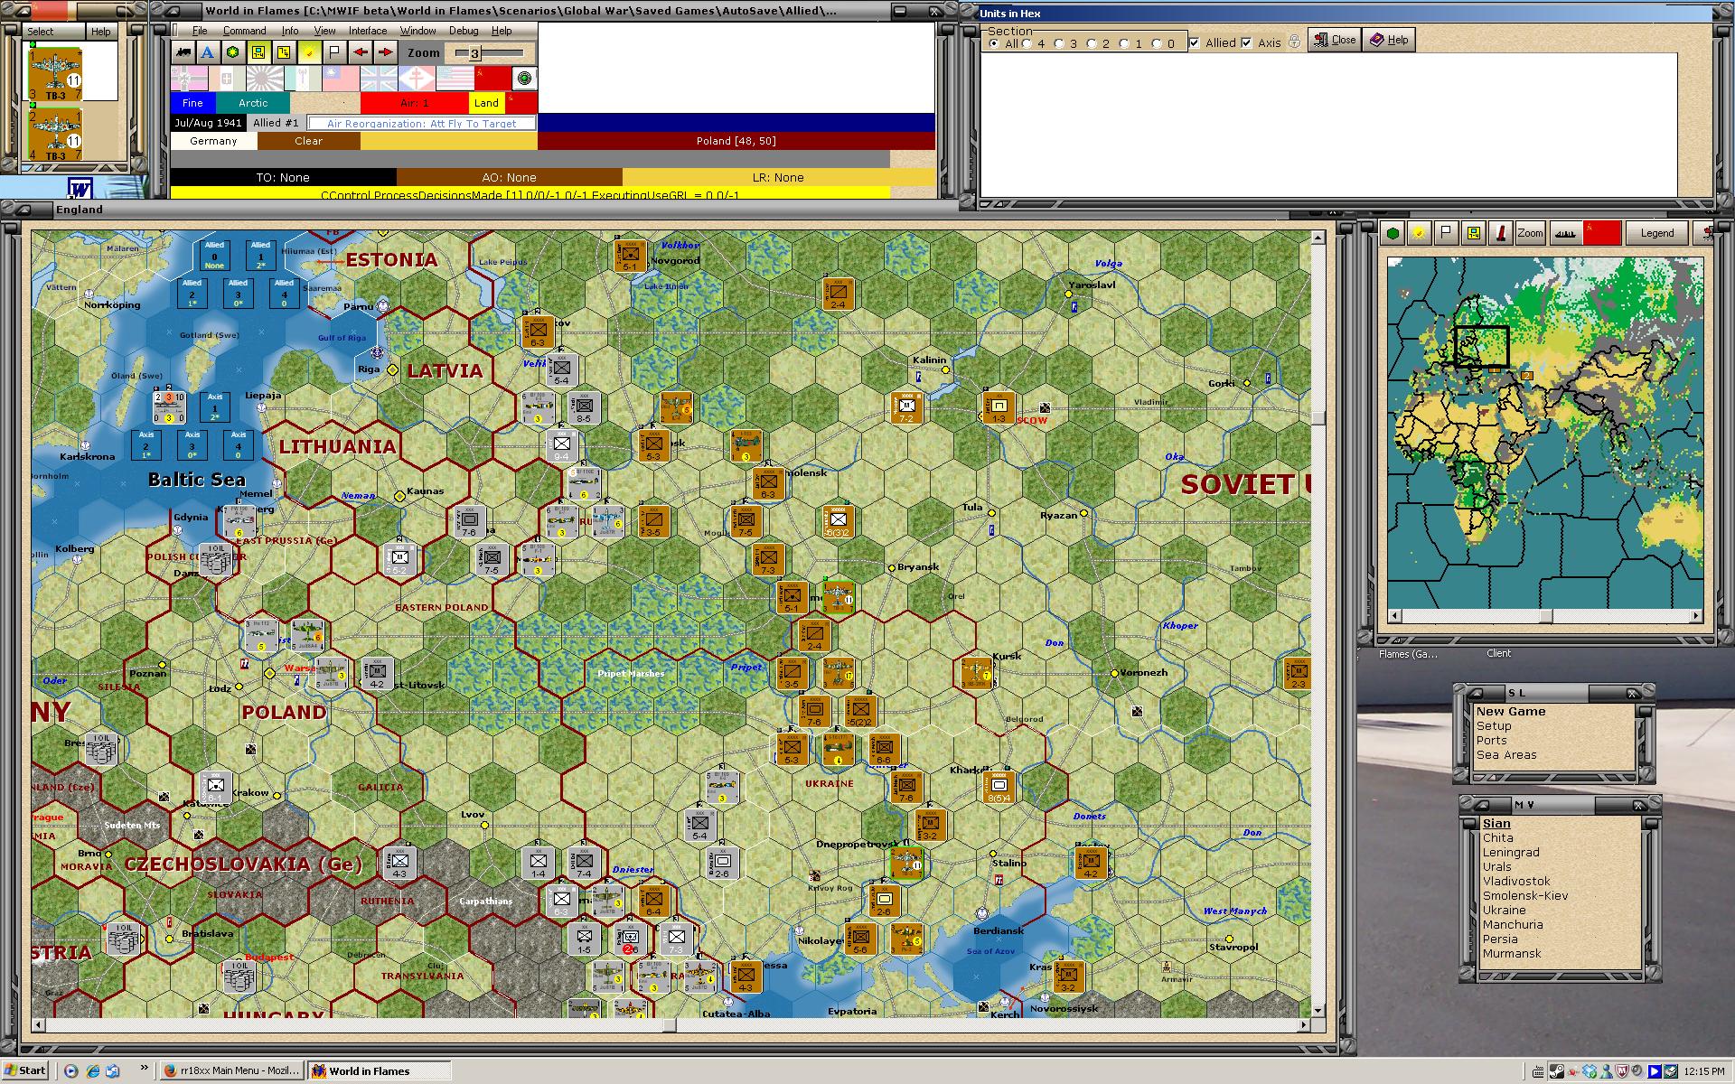The image size is (1735, 1084).
Task: Click the weather sun toolbar icon
Action: [x=309, y=52]
